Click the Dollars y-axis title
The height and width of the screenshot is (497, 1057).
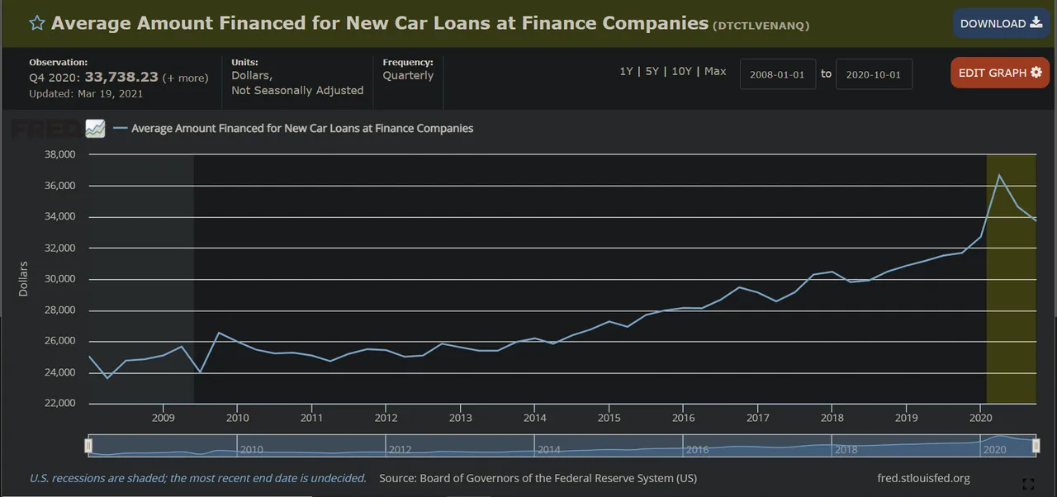pos(23,279)
